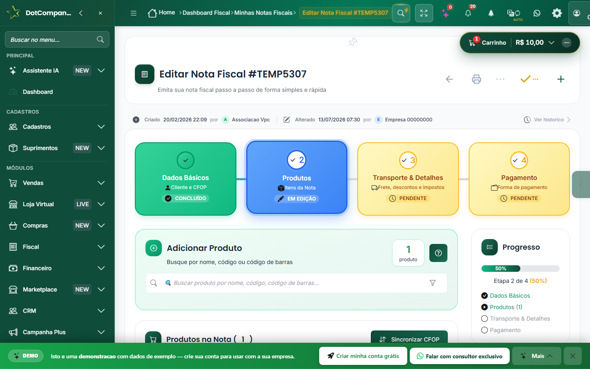Select Produtos step card
The image size is (590, 369).
click(x=297, y=178)
